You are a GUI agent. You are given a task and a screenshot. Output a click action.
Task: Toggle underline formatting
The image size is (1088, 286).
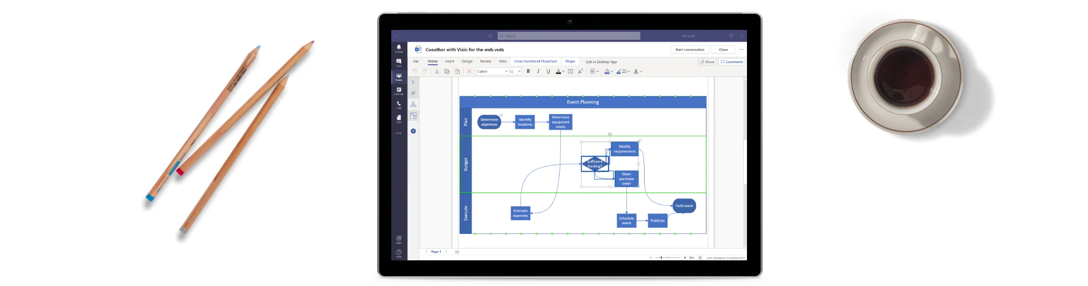coord(548,71)
